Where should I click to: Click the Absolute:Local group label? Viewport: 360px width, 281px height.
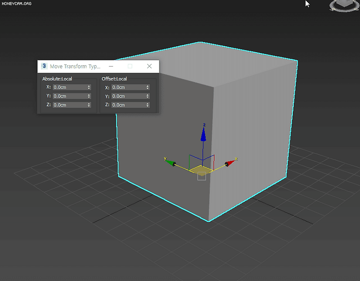coord(57,78)
